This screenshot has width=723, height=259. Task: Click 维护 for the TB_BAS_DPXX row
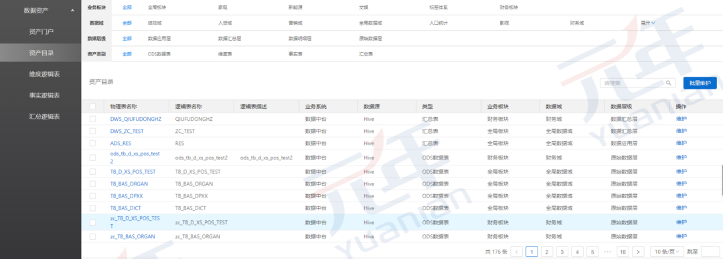pos(681,196)
